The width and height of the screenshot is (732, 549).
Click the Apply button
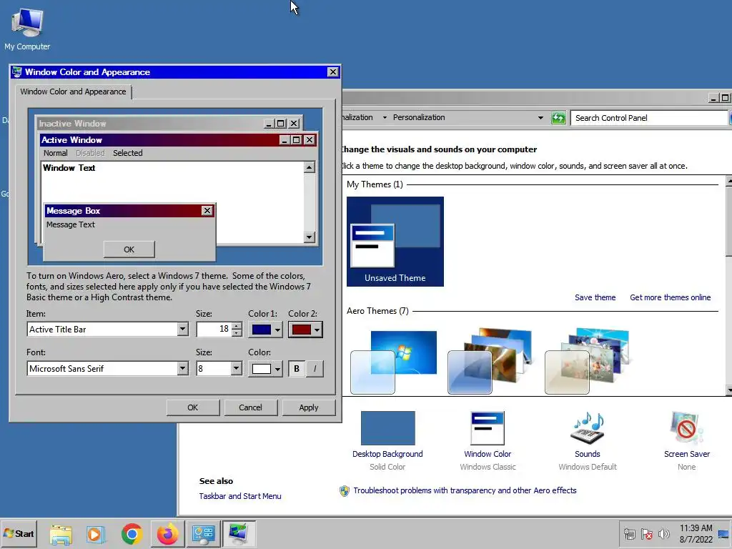click(309, 407)
